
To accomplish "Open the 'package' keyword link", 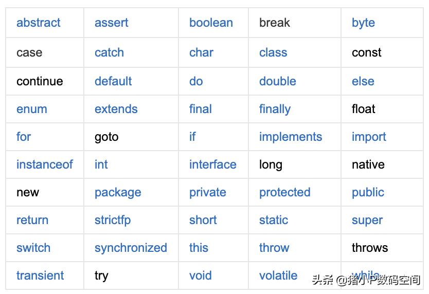I will (117, 192).
